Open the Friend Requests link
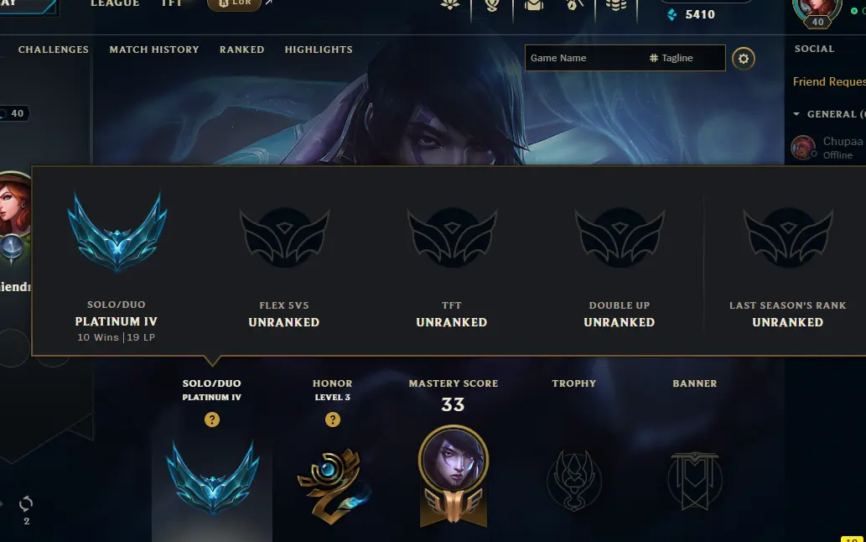Image resolution: width=866 pixels, height=542 pixels. [829, 81]
